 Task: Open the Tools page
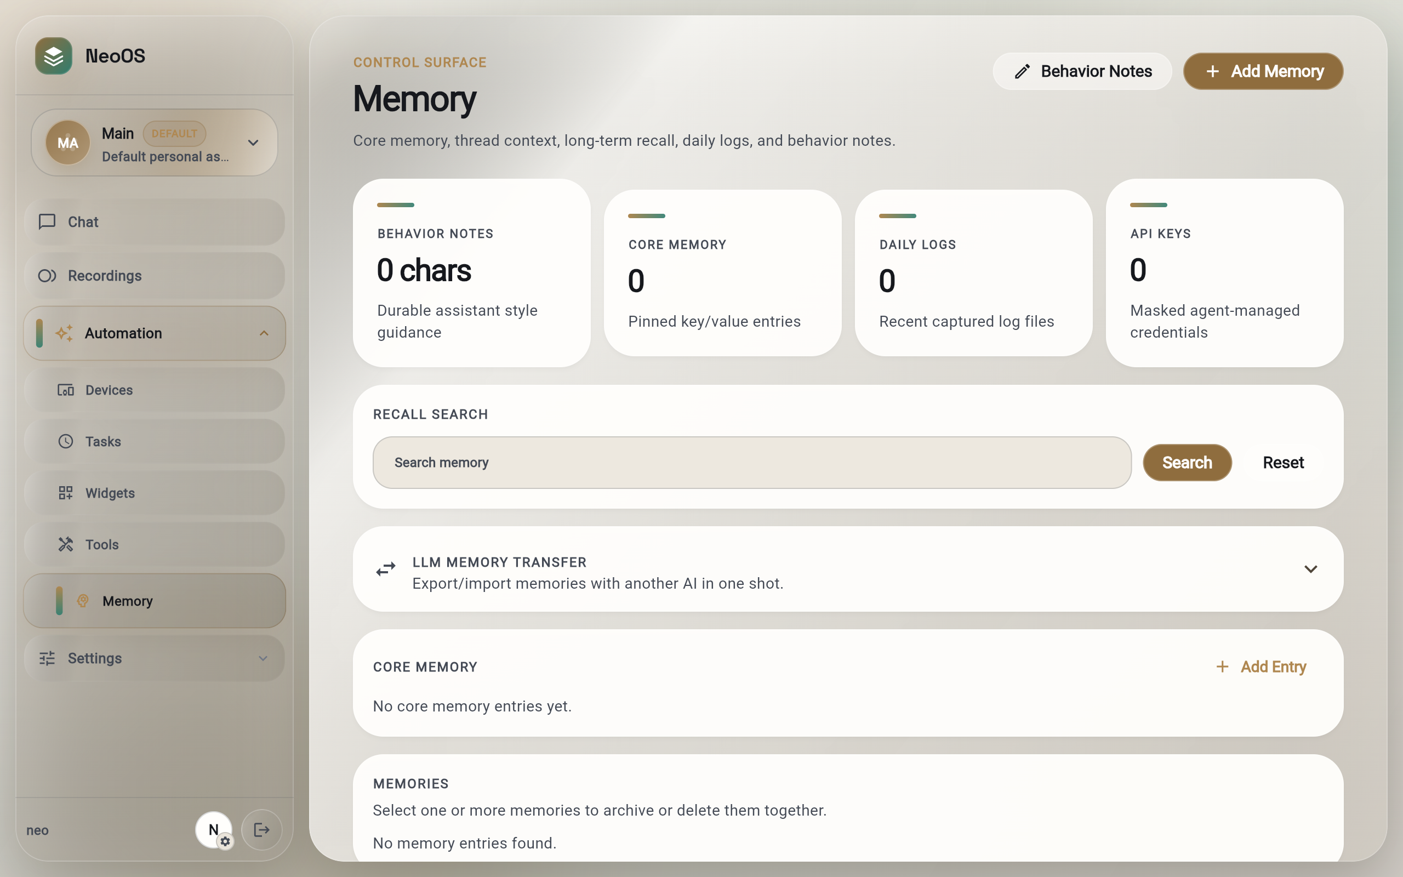coord(154,545)
